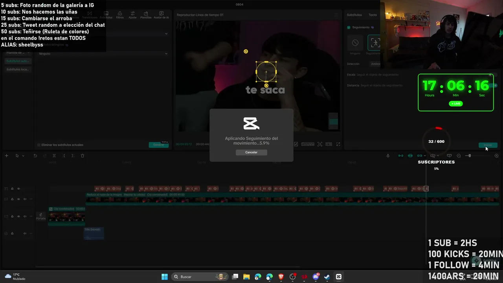Redo the last edit
Screen dimensions: 503x283
(44, 156)
